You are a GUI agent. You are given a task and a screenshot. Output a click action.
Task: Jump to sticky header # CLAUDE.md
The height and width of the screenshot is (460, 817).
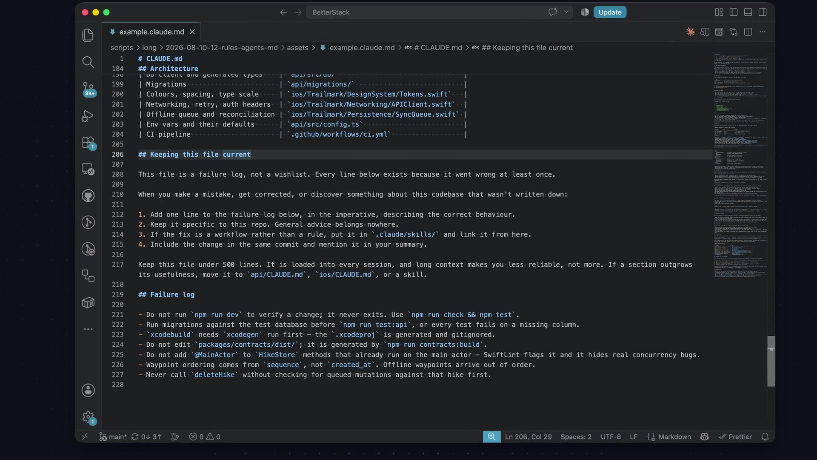160,59
